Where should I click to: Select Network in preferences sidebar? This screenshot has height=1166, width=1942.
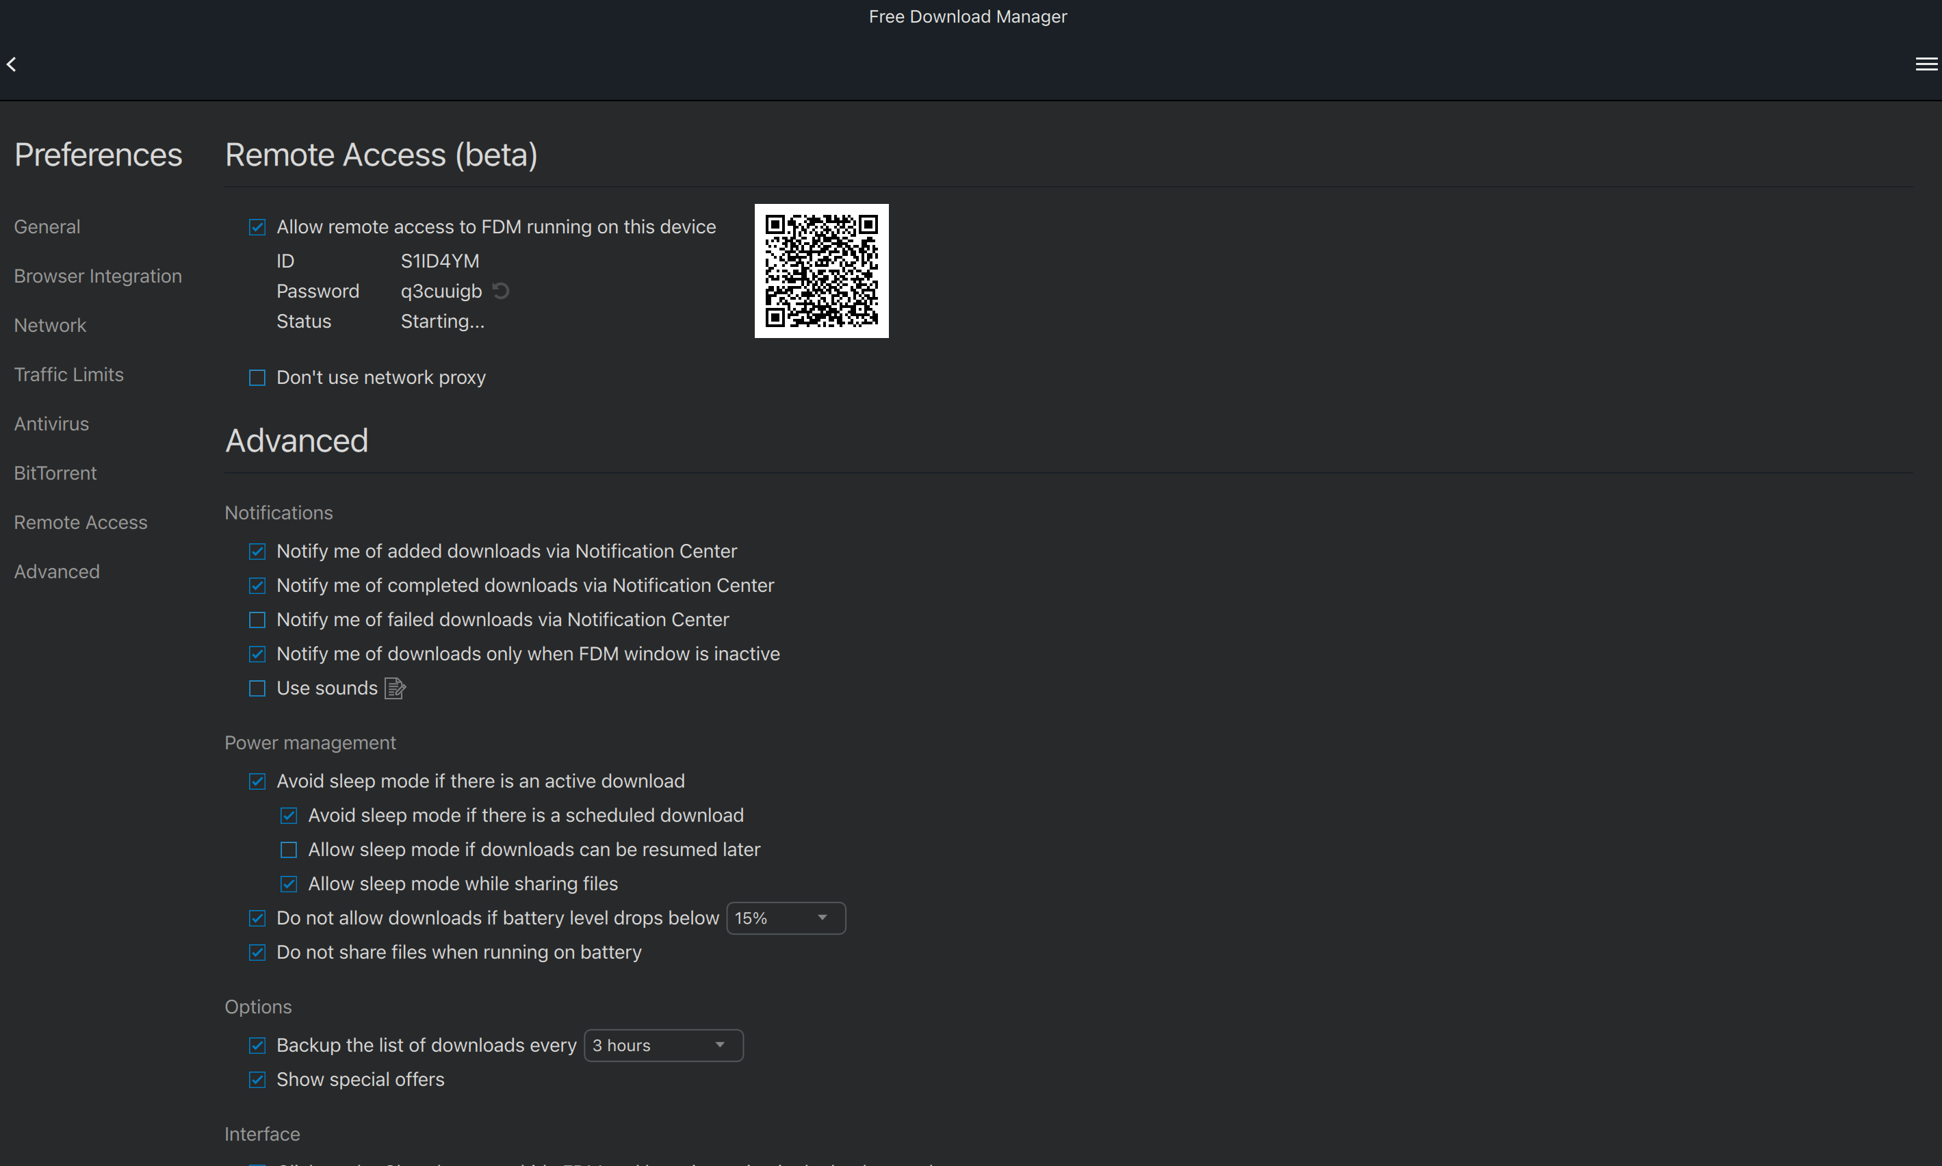50,325
